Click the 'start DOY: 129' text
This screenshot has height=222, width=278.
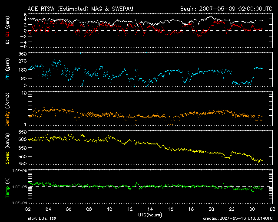click(x=42, y=219)
